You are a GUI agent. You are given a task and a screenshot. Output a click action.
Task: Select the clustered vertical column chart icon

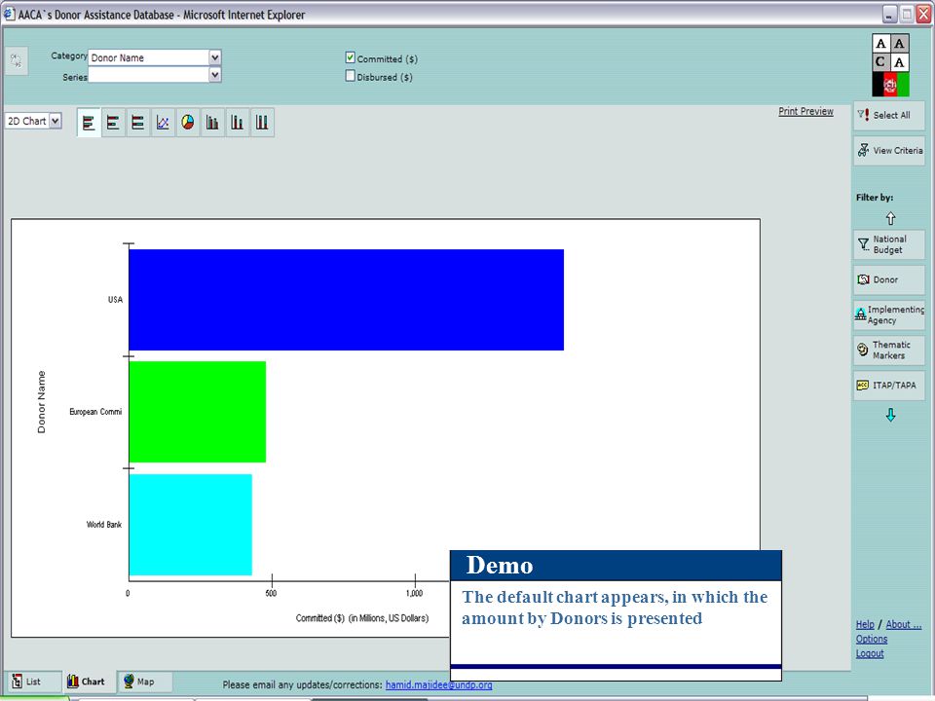(212, 123)
